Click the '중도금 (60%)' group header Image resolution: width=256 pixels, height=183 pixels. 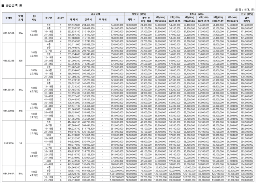[x=197, y=14]
